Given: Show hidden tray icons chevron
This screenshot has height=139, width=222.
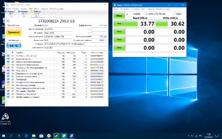Looking at the screenshot, I should click(x=189, y=136).
